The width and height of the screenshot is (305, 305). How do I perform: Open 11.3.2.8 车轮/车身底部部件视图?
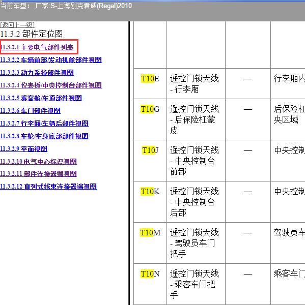[44, 136]
